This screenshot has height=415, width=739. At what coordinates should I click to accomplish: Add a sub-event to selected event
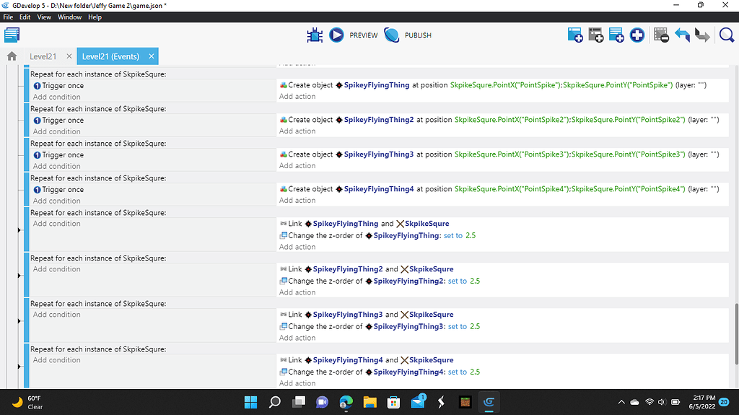click(x=595, y=35)
